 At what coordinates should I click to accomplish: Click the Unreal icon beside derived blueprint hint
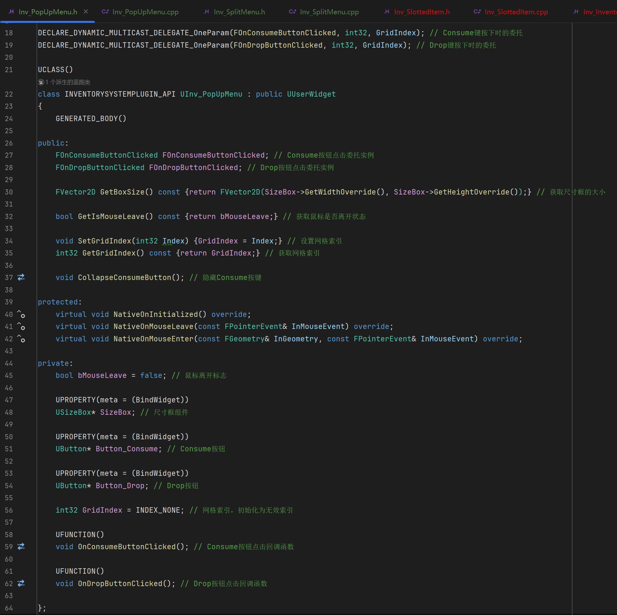click(41, 82)
